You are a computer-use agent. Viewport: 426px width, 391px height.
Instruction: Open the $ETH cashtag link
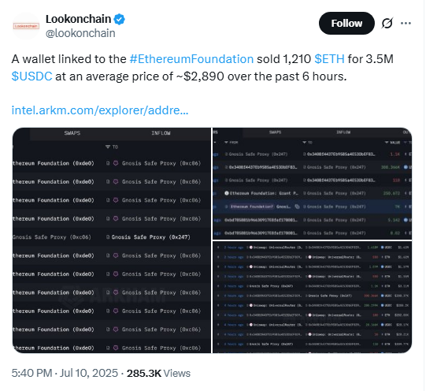tap(329, 59)
